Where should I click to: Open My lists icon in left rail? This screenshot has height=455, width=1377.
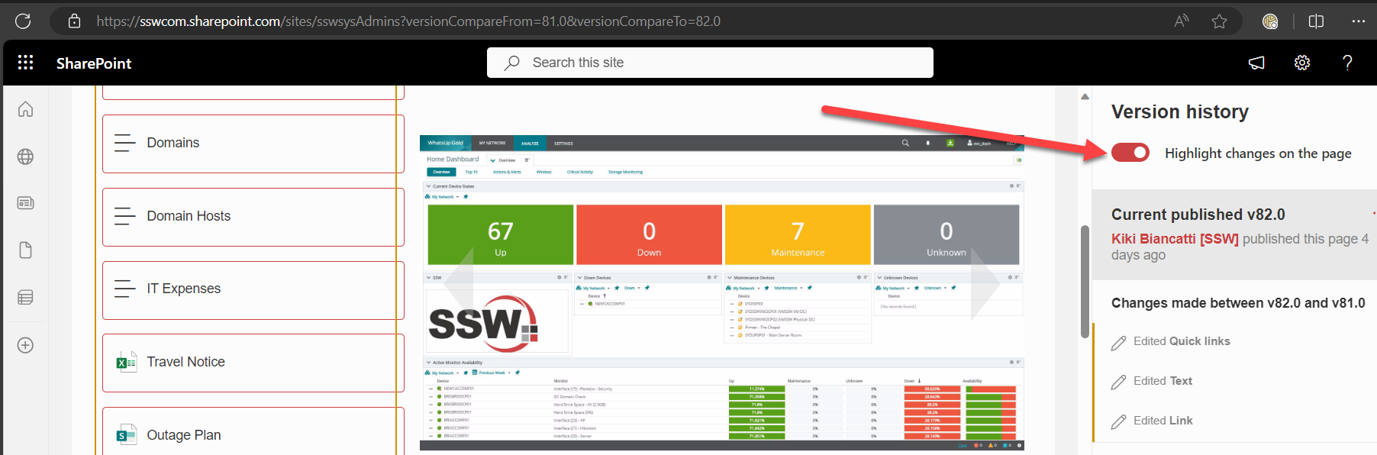pyautogui.click(x=25, y=297)
